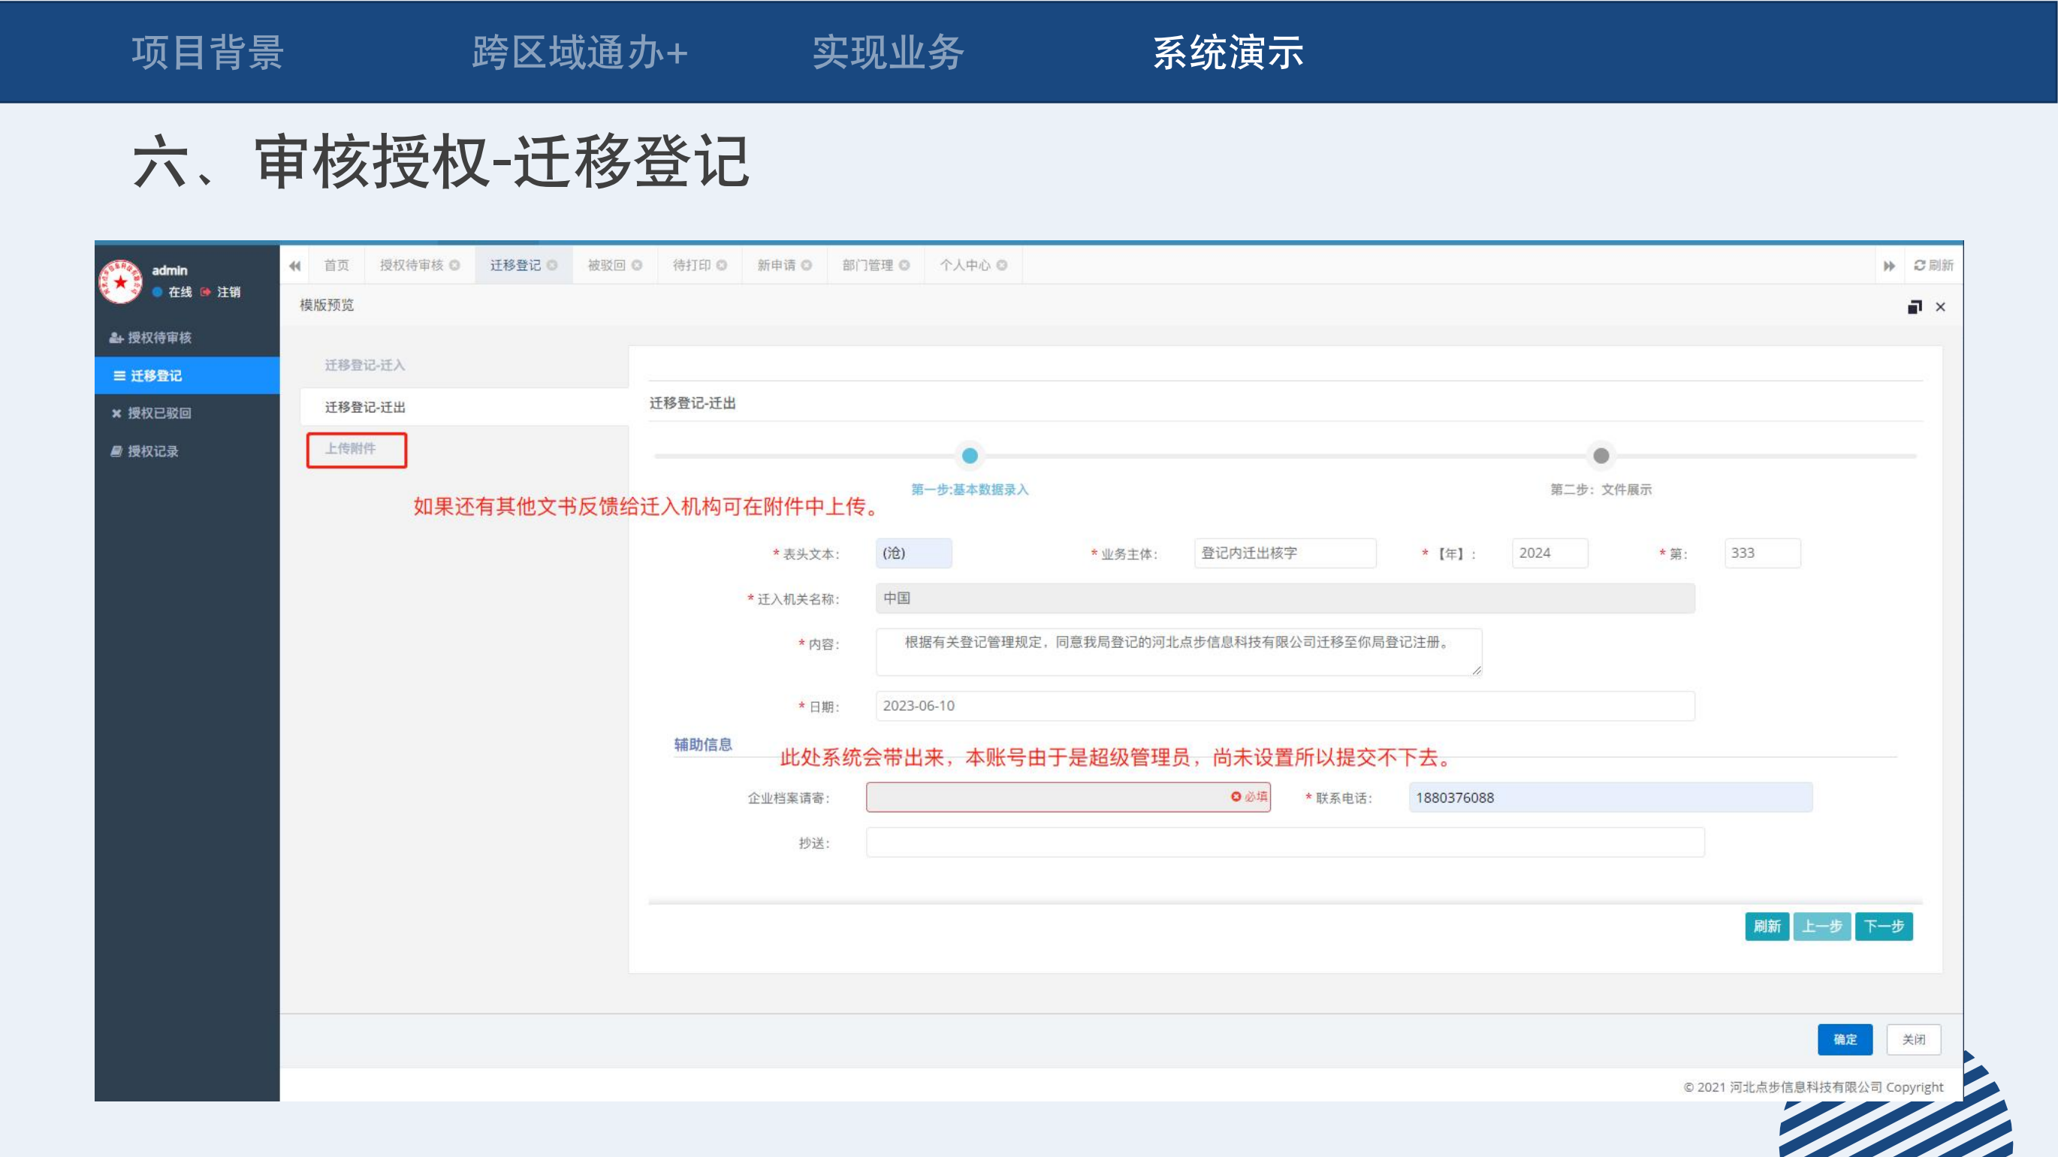The width and height of the screenshot is (2058, 1157).
Task: Close the 个人中心 tab via its x icon
Action: (1002, 265)
